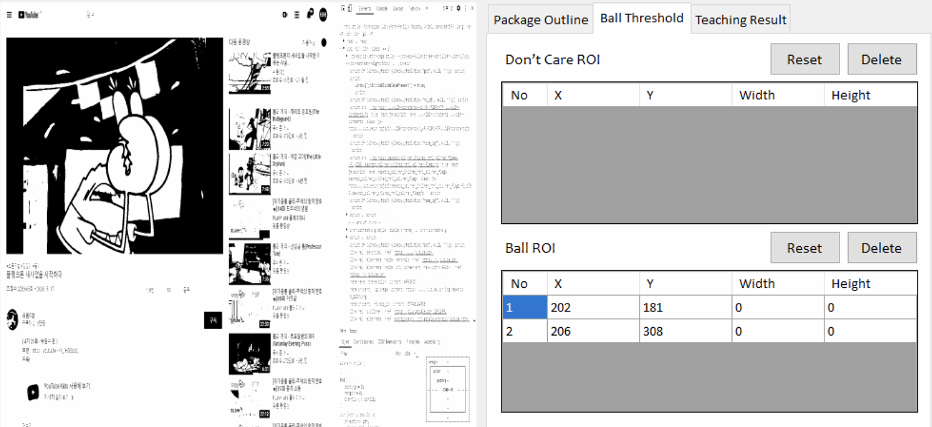Open the Professor Tom video thumbnail

point(250,264)
